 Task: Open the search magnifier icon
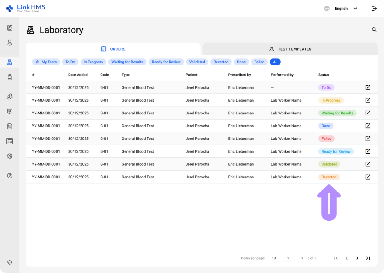click(374, 30)
